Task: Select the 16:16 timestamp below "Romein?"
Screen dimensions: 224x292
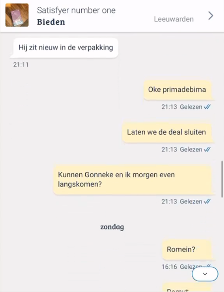Action: click(169, 267)
